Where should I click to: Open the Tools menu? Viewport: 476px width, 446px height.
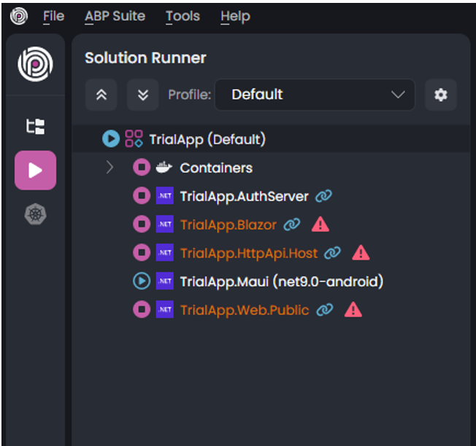183,16
